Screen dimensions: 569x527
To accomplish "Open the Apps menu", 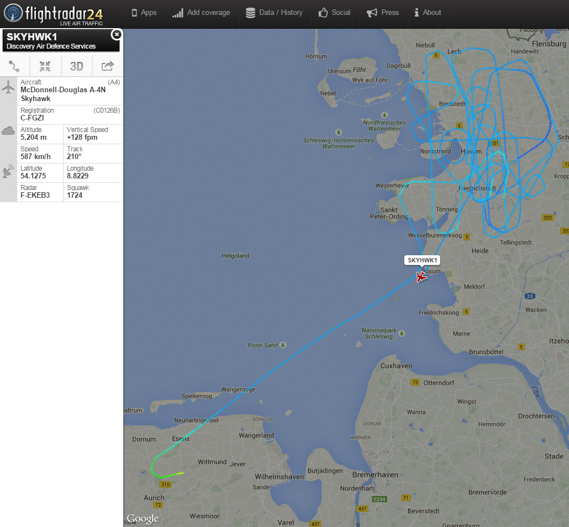I will [144, 13].
